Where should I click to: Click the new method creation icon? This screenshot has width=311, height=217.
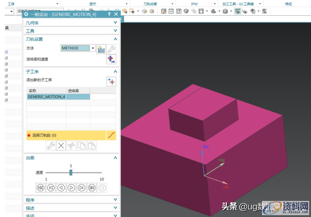click(x=101, y=48)
